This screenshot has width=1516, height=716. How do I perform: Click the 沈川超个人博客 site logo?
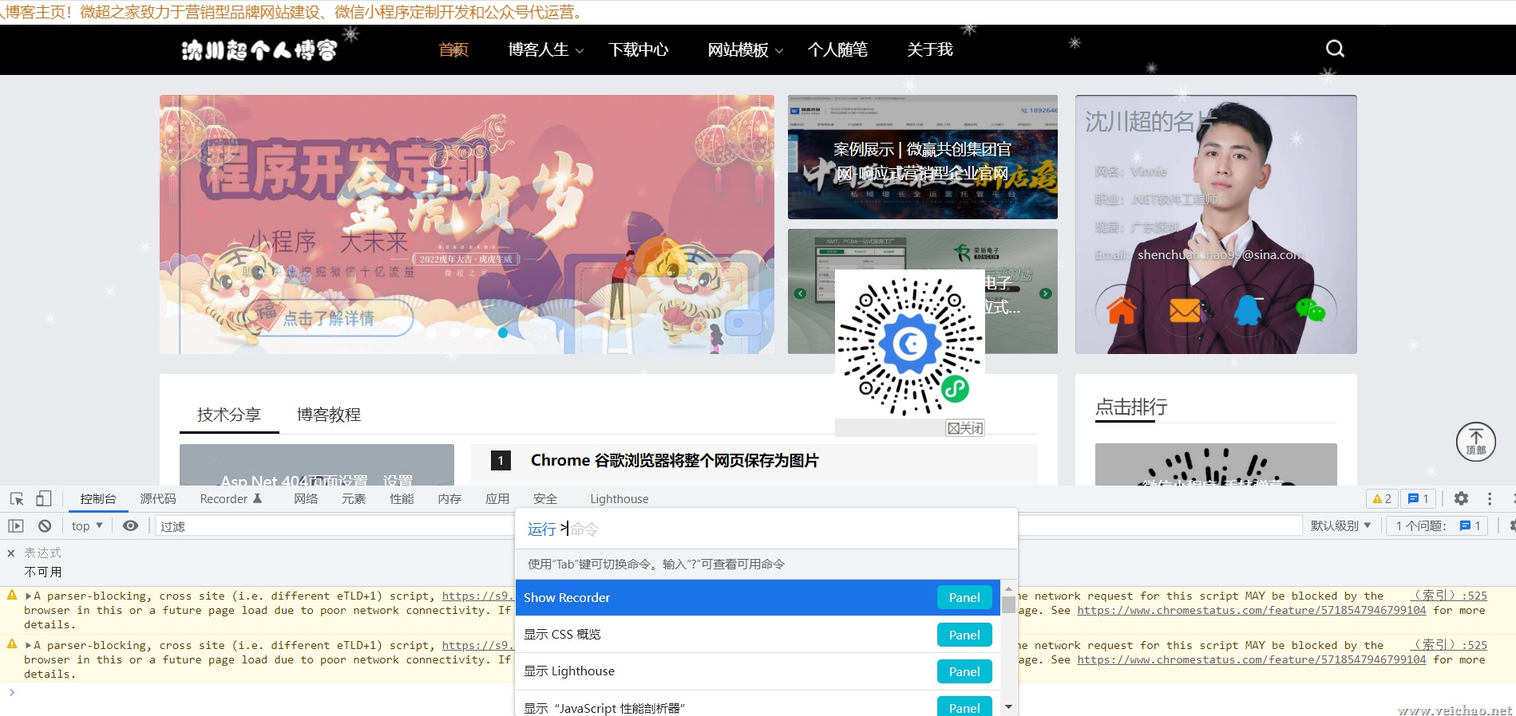[259, 49]
